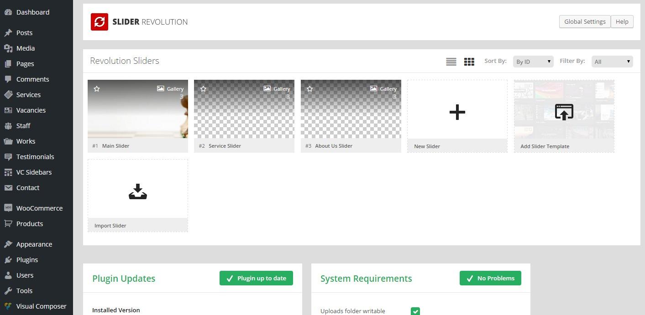Star the Main Slider as favorite
645x315 pixels.
97,89
